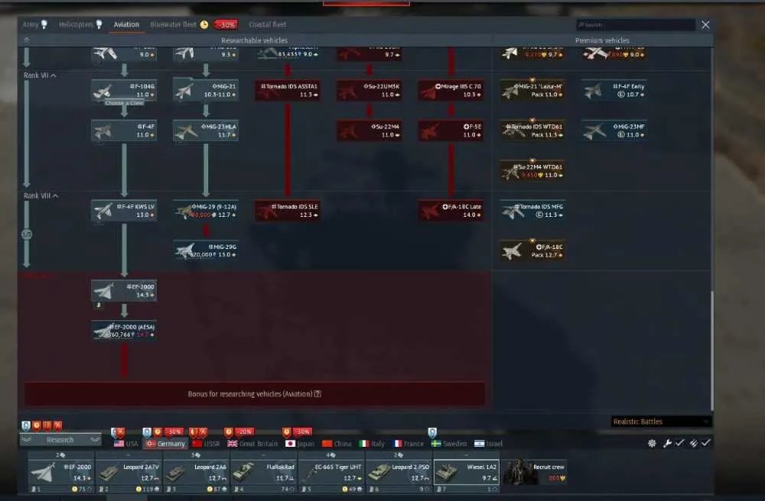Click Bonus for researching vehicles (Aviation)
765x501 pixels.
(x=255, y=394)
